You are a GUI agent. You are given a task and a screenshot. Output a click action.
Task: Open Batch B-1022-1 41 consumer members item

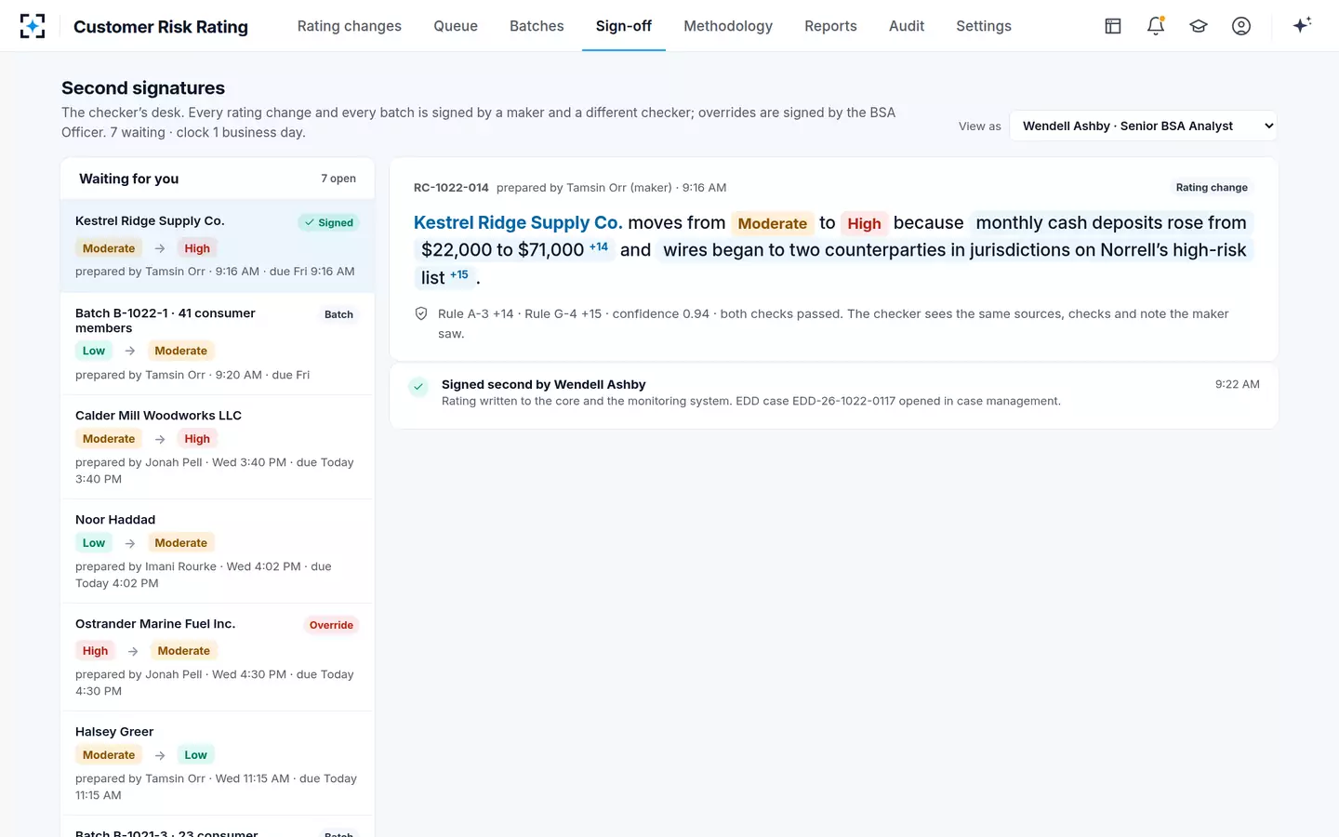[x=218, y=344]
